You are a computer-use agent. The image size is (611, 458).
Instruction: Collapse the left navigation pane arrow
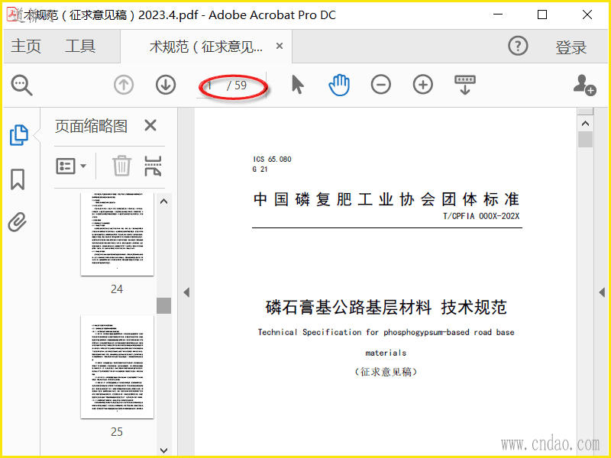186,292
